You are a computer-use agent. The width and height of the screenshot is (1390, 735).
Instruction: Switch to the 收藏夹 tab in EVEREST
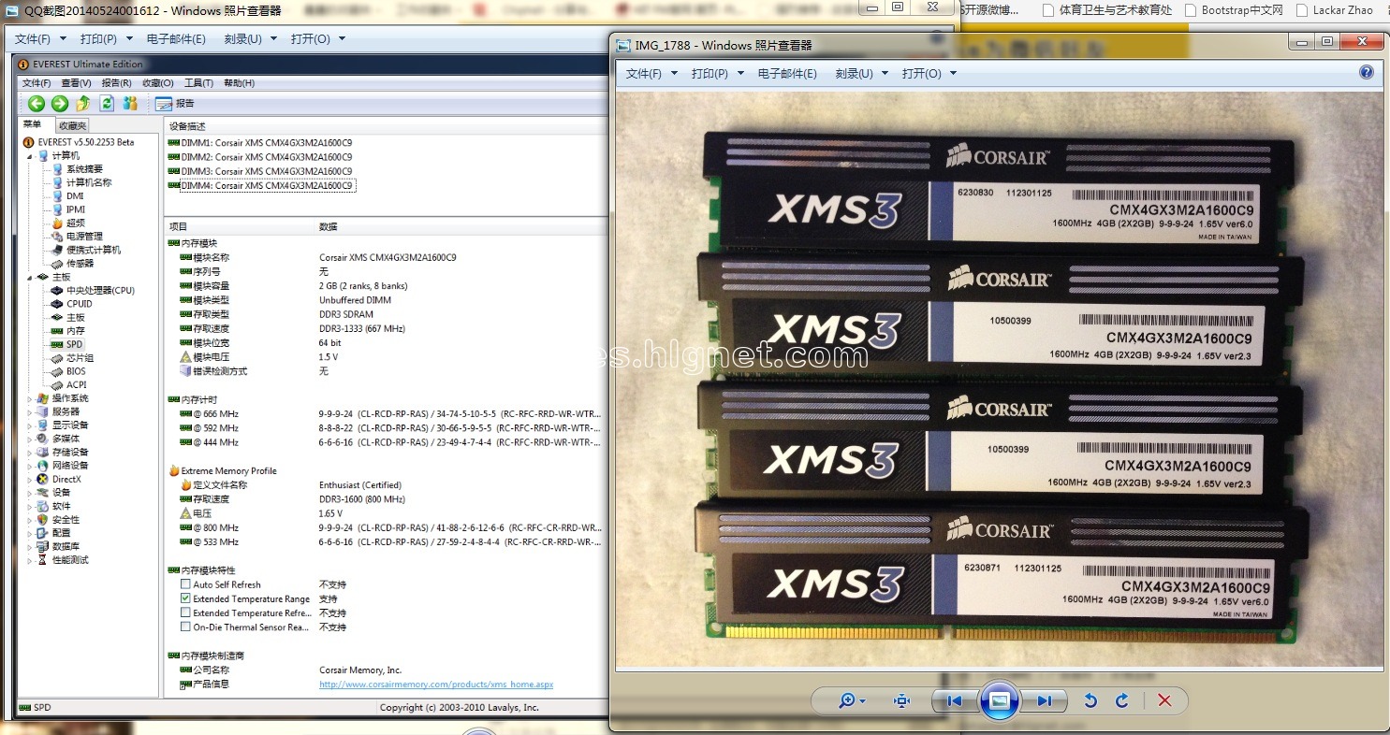coord(72,125)
